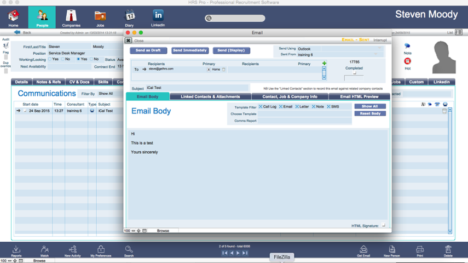Click the Send as Draft button
Screen dimensions: 468x263
[x=148, y=50]
